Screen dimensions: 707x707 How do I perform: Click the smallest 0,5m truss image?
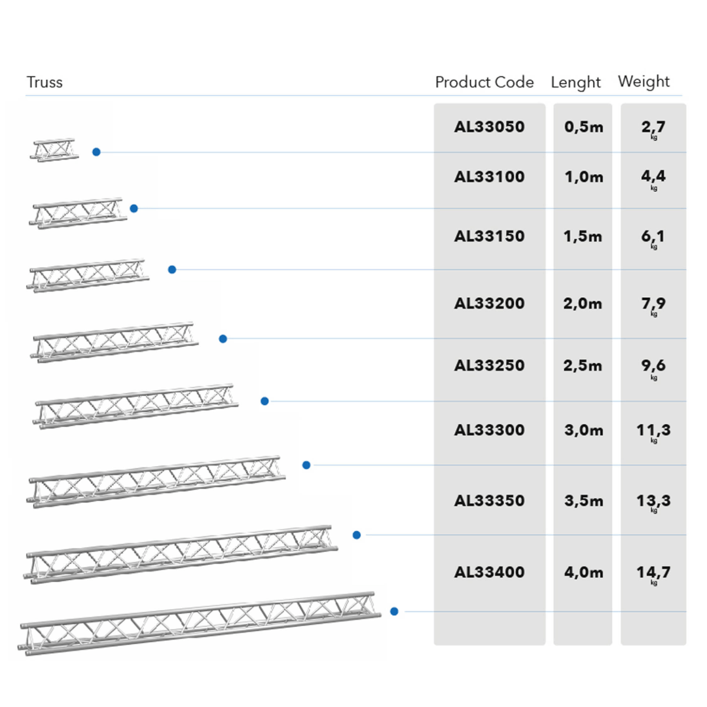click(x=54, y=150)
